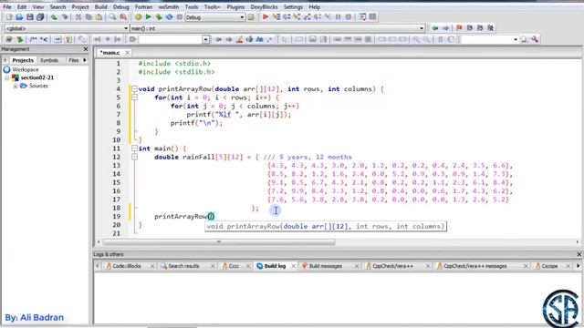Viewport: 584px width, 328px height.
Task: Zoom out editor icon
Action: (426, 39)
